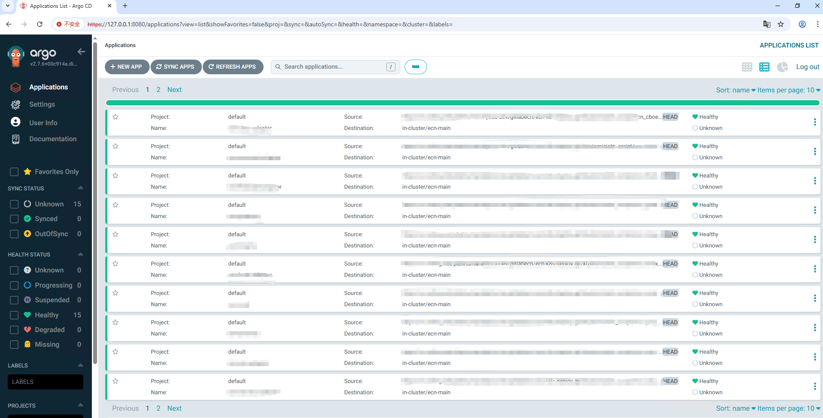Collapse the HEALTH STATUS filter section
This screenshot has width=823, height=418.
pos(80,254)
